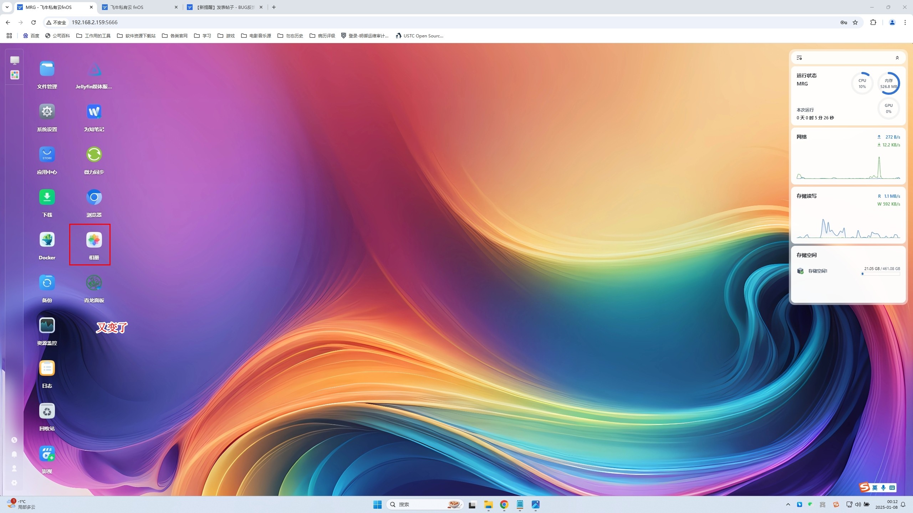The image size is (913, 513).
Task: Open the 下载 download app
Action: (47, 197)
